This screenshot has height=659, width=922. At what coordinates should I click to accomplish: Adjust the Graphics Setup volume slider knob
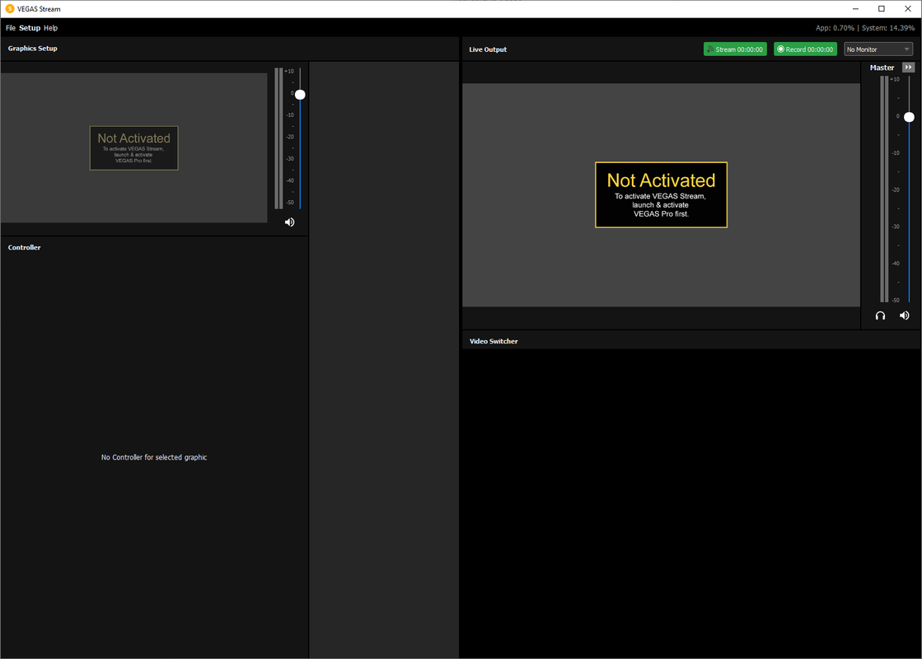tap(300, 95)
